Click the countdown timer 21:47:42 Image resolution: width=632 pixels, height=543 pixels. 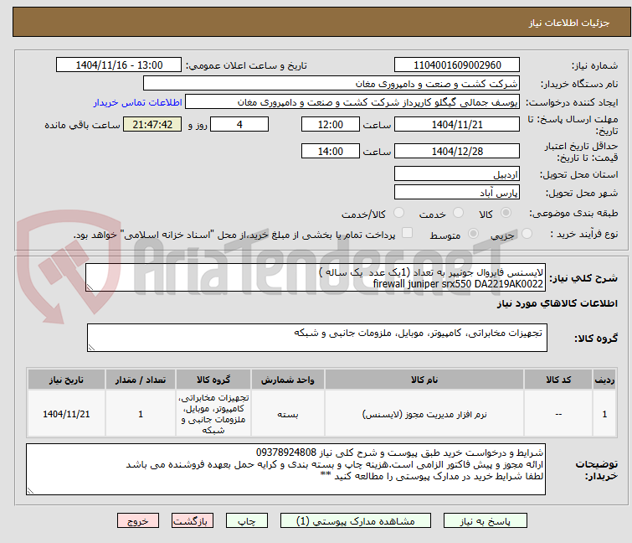[x=152, y=124]
